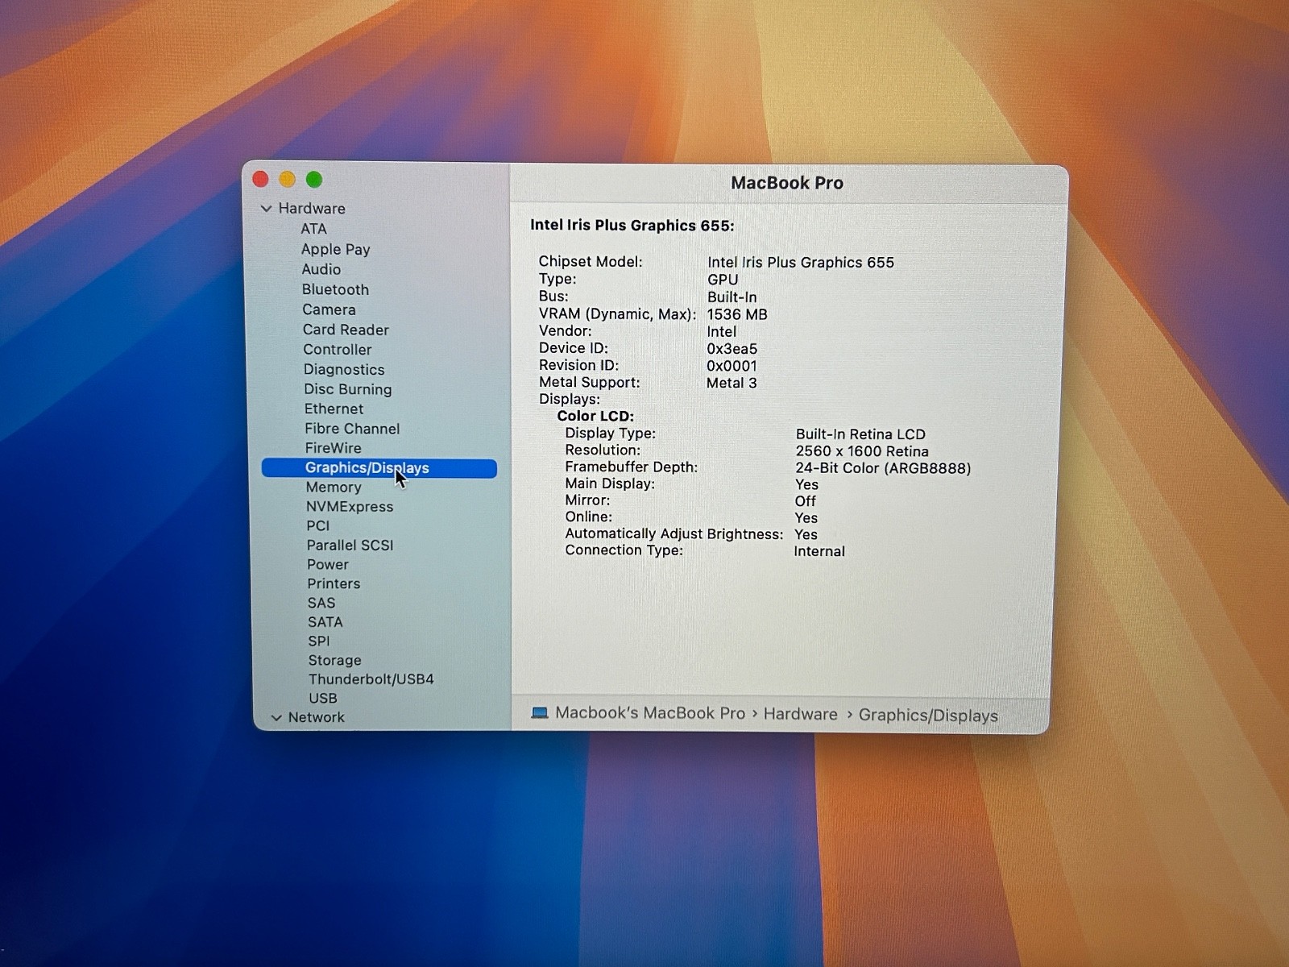Click the Connection Type value Internal

pos(819,551)
